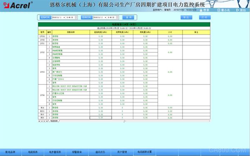The image size is (250, 156).
Task: Go to first sheet using sheet navigation arrow
Action: (39, 121)
